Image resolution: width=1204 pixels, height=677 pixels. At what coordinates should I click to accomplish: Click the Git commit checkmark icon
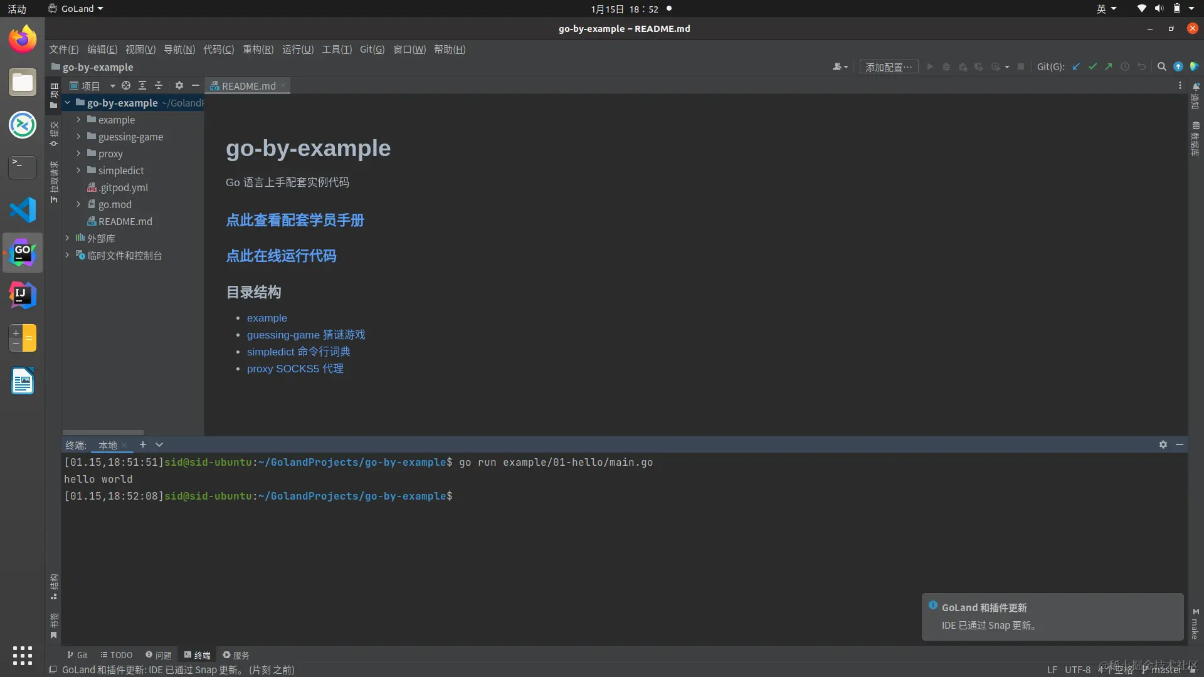[x=1092, y=66]
